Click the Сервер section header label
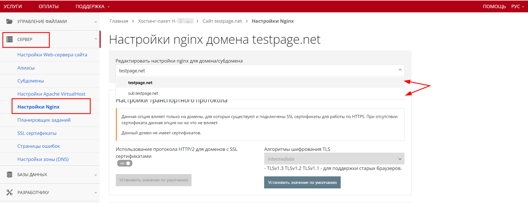This screenshot has height=203, width=528. coord(25,40)
